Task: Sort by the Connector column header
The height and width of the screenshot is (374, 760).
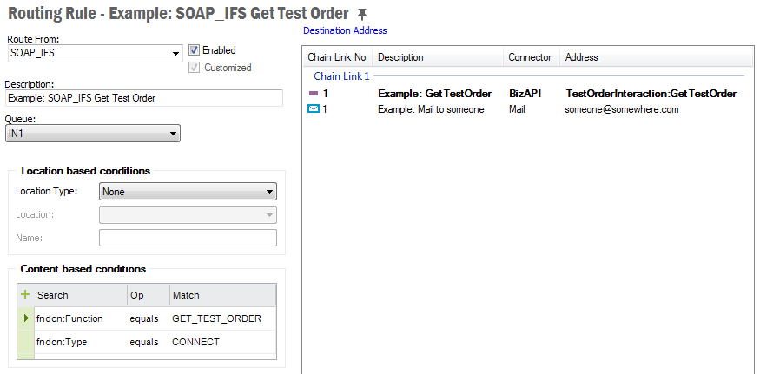Action: (x=530, y=57)
